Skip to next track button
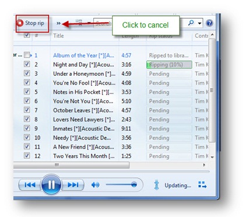Image resolution: width=246 pixels, height=217 pixels. pyautogui.click(x=73, y=185)
